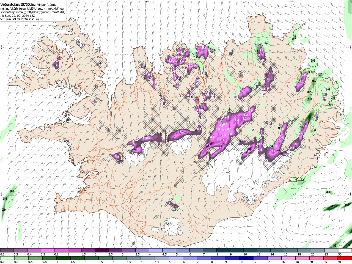This screenshot has width=352, height=264.
Task: Click the 'rigning/skúrir' description line
Action: [32, 9]
